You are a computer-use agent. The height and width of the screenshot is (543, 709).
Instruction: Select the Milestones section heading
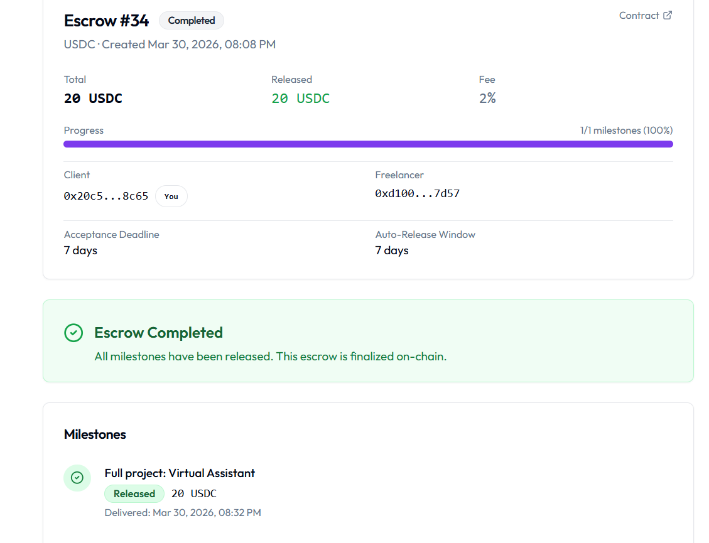pyautogui.click(x=94, y=434)
